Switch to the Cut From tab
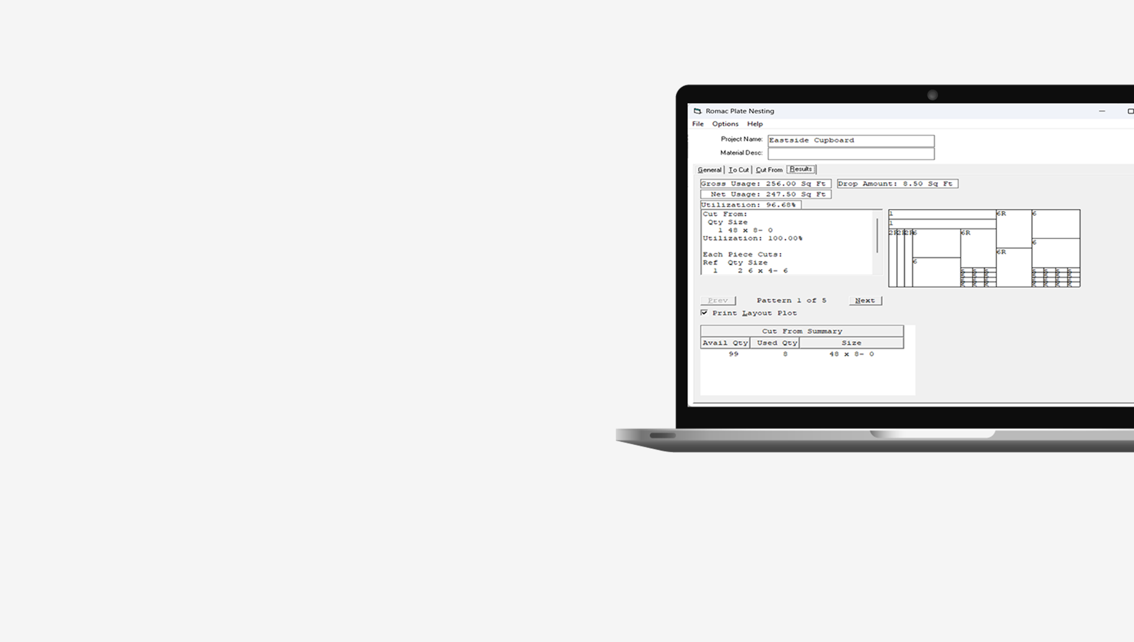This screenshot has width=1134, height=642. [x=769, y=170]
